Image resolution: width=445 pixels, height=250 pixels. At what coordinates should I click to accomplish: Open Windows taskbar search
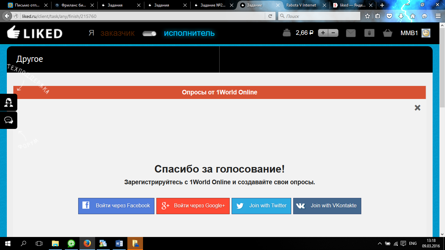pyautogui.click(x=23, y=243)
